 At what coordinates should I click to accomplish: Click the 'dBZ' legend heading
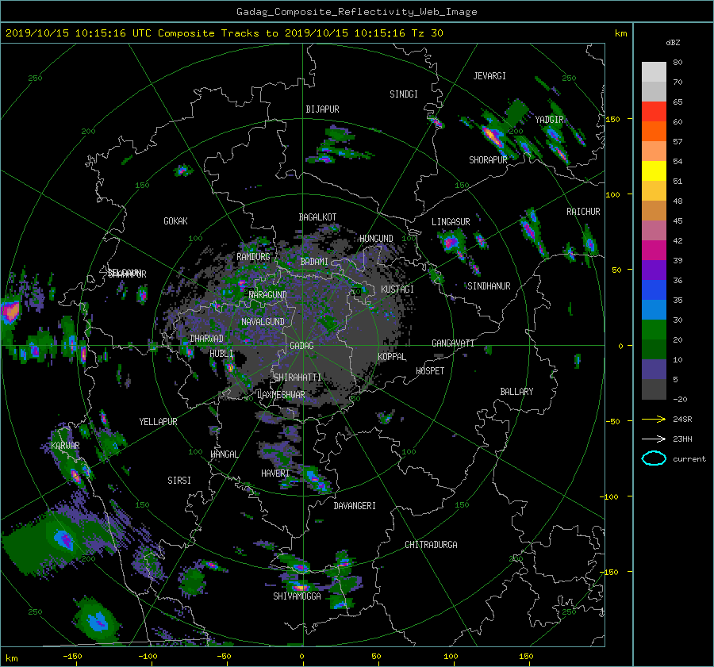tap(673, 43)
